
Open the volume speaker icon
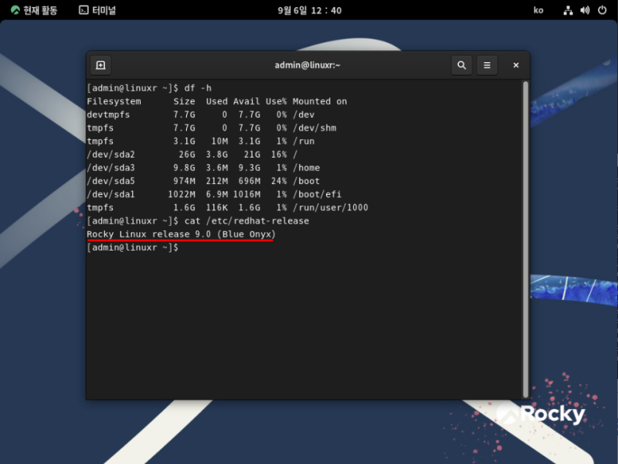pos(585,10)
